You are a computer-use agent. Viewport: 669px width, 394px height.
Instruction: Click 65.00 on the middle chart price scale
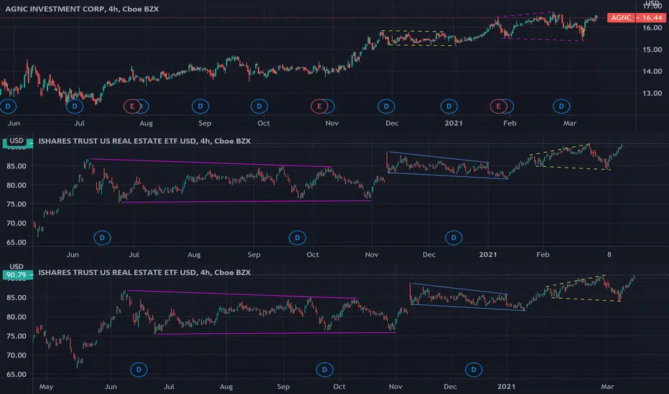pyautogui.click(x=17, y=242)
